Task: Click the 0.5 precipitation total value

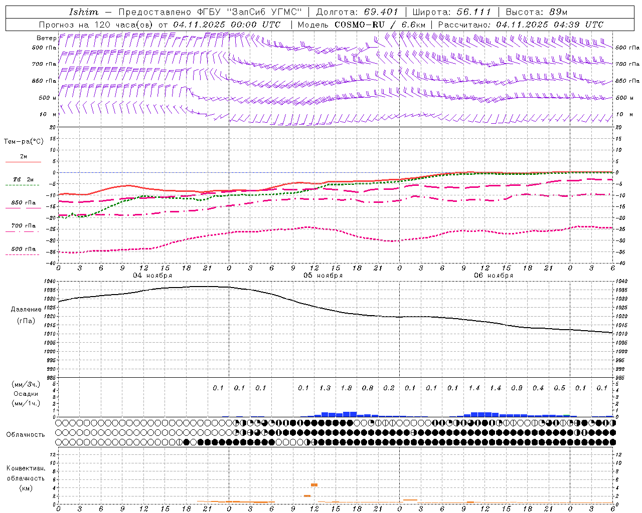Action: point(559,388)
